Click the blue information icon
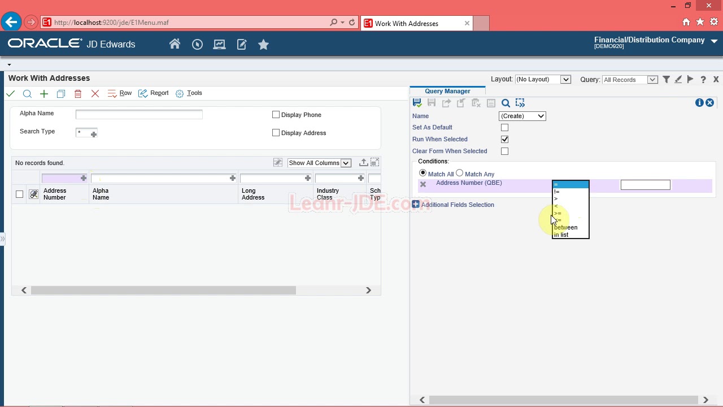 click(x=699, y=102)
